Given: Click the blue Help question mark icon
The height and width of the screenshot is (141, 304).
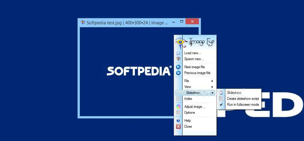Looking at the screenshot, I should (x=178, y=121).
